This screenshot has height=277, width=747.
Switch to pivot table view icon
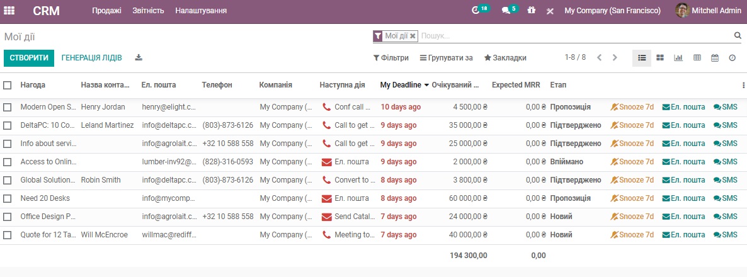point(697,58)
